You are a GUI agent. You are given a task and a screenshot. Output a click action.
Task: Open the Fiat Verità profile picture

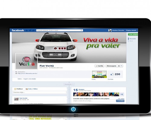pos(27,61)
